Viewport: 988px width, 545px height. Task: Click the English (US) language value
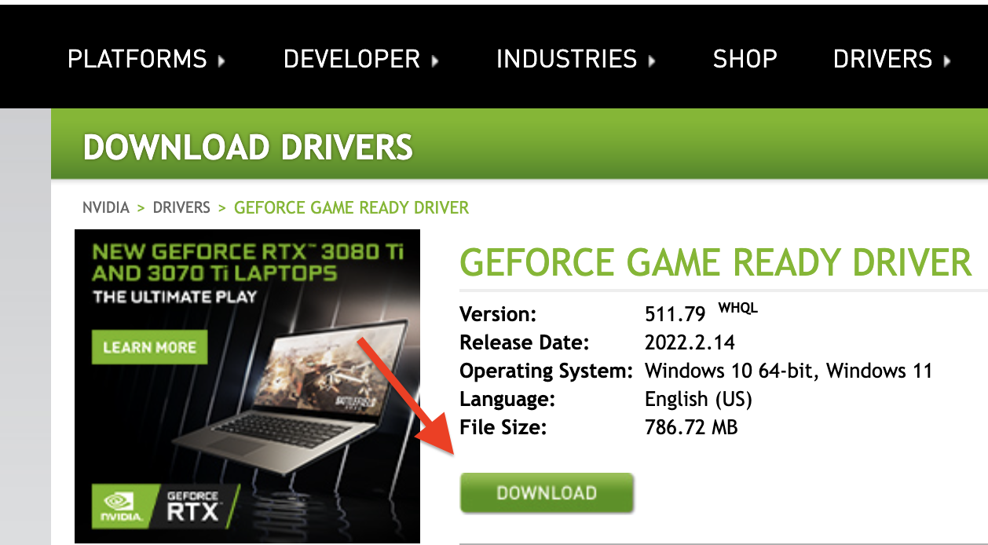tap(698, 400)
